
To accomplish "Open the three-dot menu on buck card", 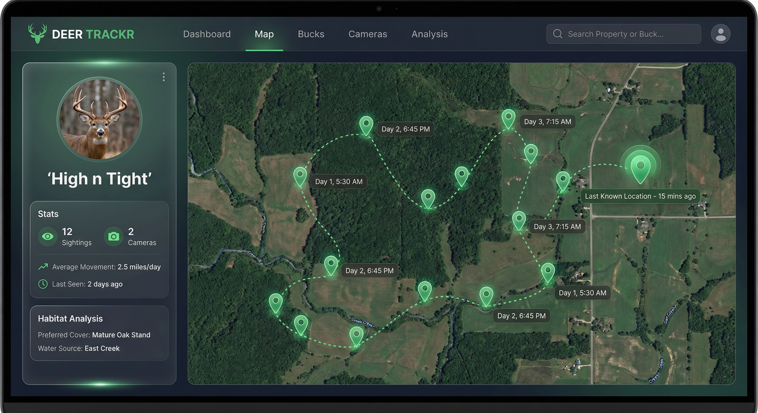I will coord(164,77).
